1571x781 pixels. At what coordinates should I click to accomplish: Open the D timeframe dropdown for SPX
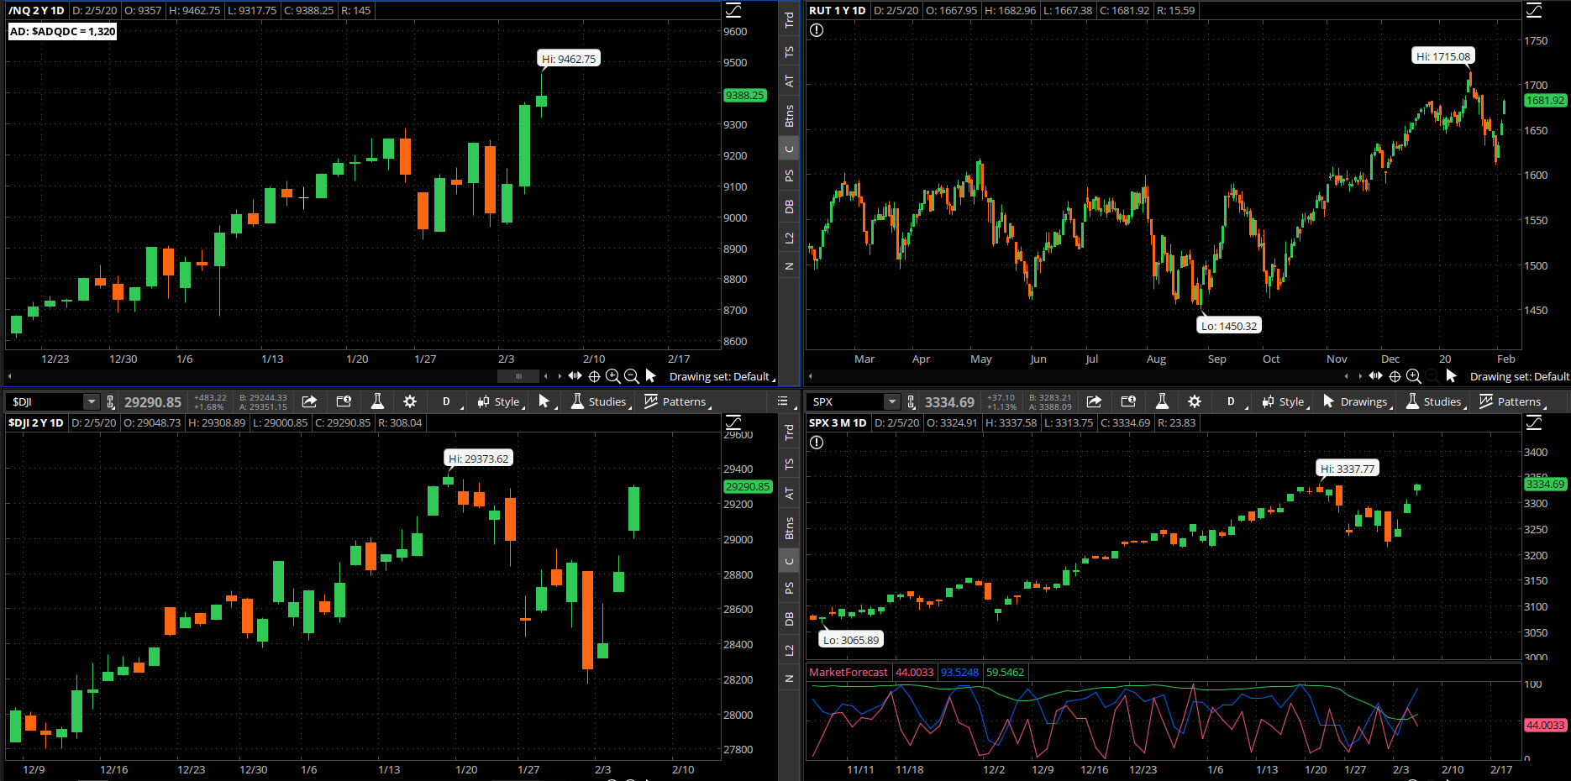coord(1232,401)
